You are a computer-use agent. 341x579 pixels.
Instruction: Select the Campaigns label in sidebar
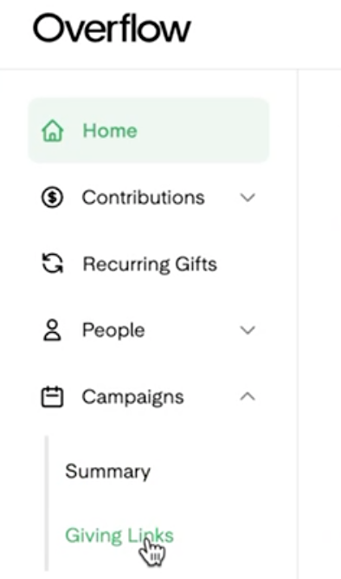click(x=132, y=398)
